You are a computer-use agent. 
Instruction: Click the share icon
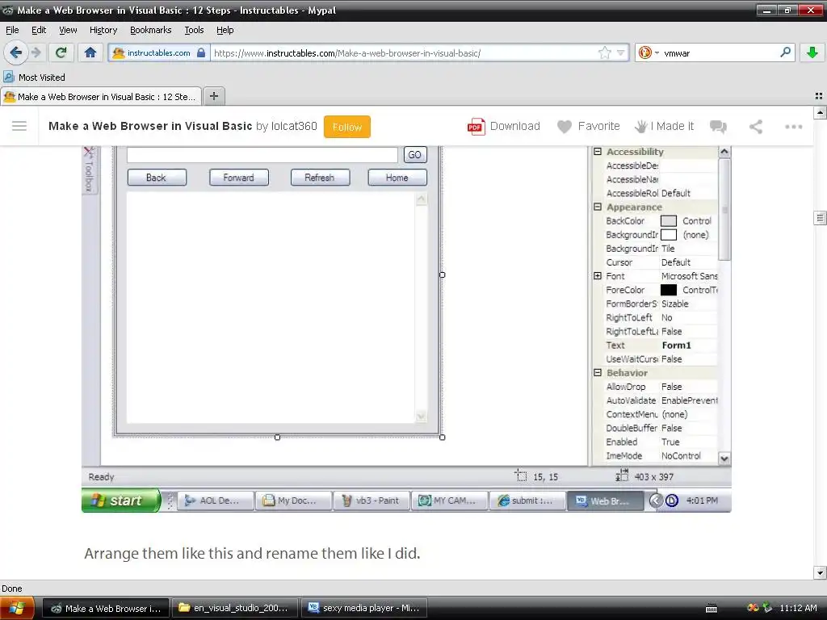(756, 127)
